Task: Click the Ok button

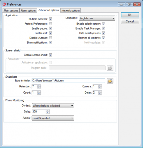Action: click(x=130, y=15)
